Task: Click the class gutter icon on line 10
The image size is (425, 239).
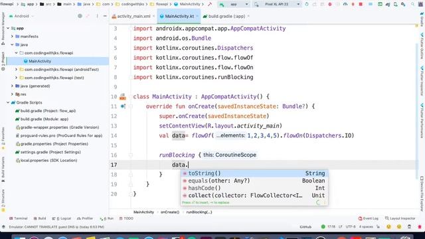Action: click(x=122, y=96)
